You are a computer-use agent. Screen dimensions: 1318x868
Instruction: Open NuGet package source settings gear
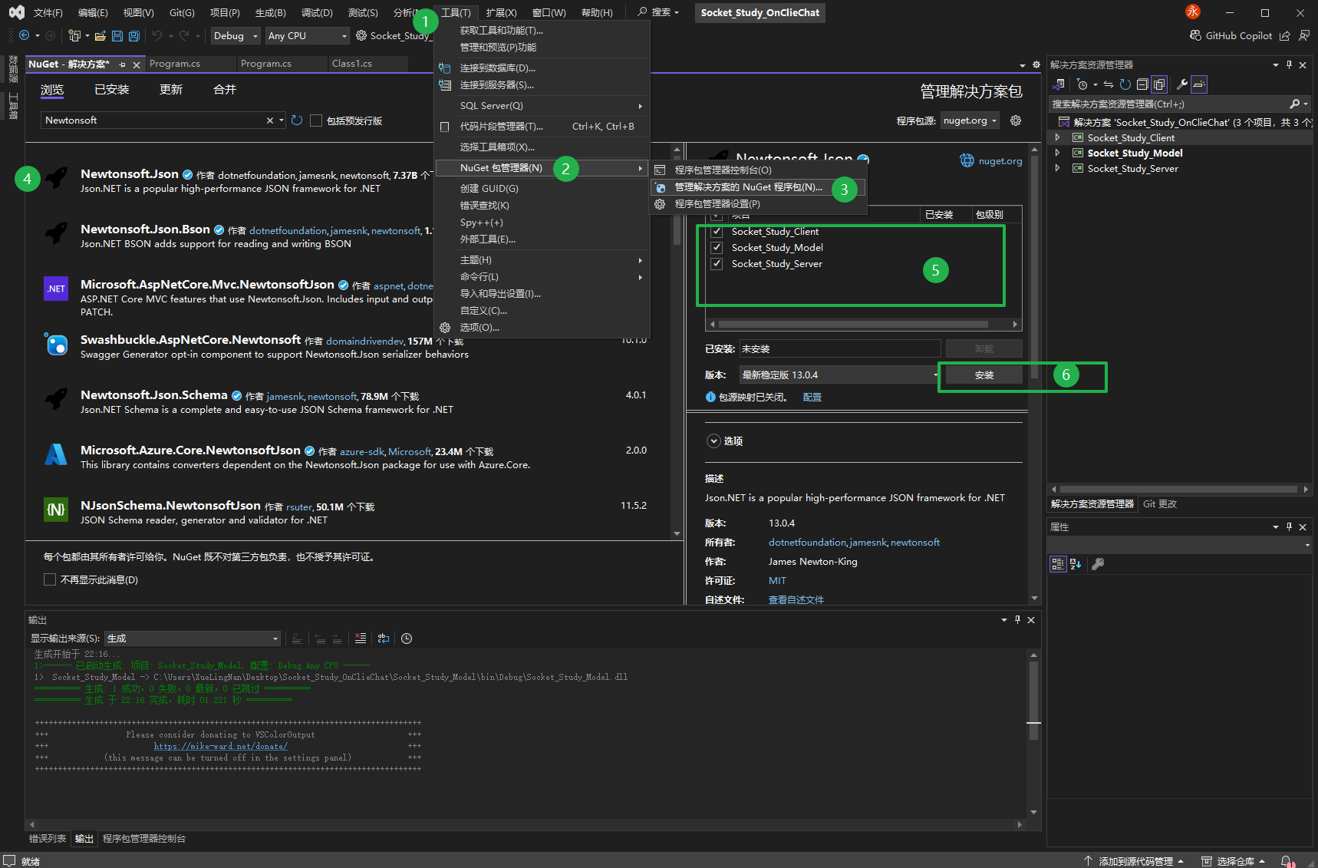click(x=1016, y=120)
